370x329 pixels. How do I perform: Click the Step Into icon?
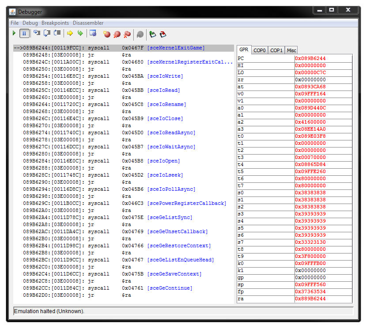[x=37, y=33]
